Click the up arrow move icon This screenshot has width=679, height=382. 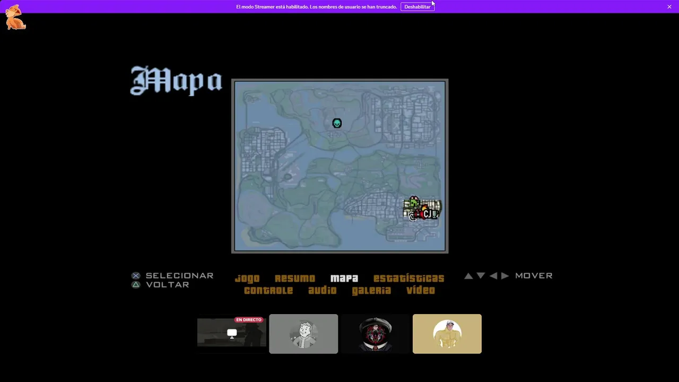(468, 276)
